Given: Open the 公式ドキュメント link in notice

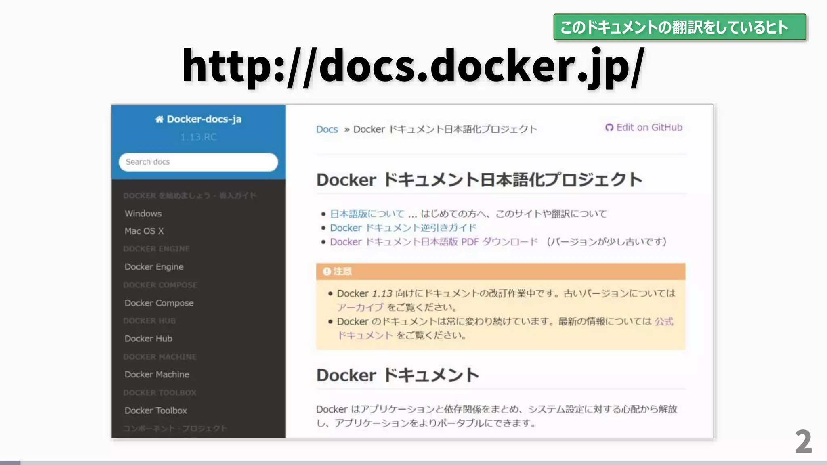Looking at the screenshot, I should 664,322.
